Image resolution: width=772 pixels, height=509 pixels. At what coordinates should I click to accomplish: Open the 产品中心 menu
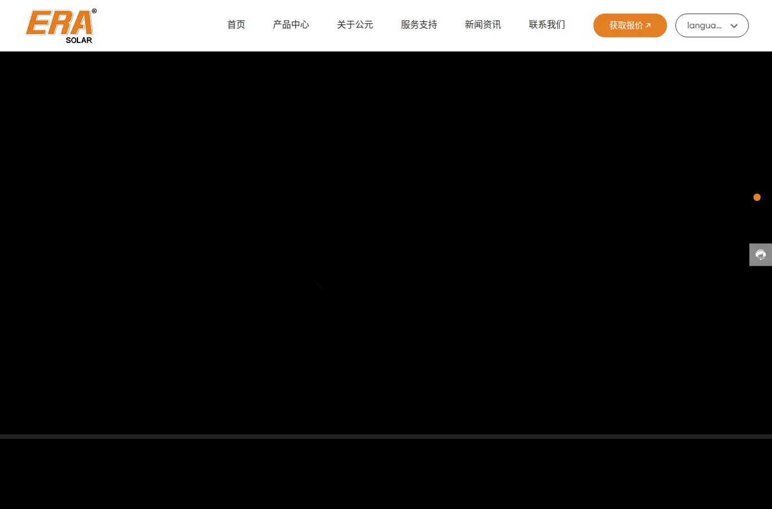[291, 25]
